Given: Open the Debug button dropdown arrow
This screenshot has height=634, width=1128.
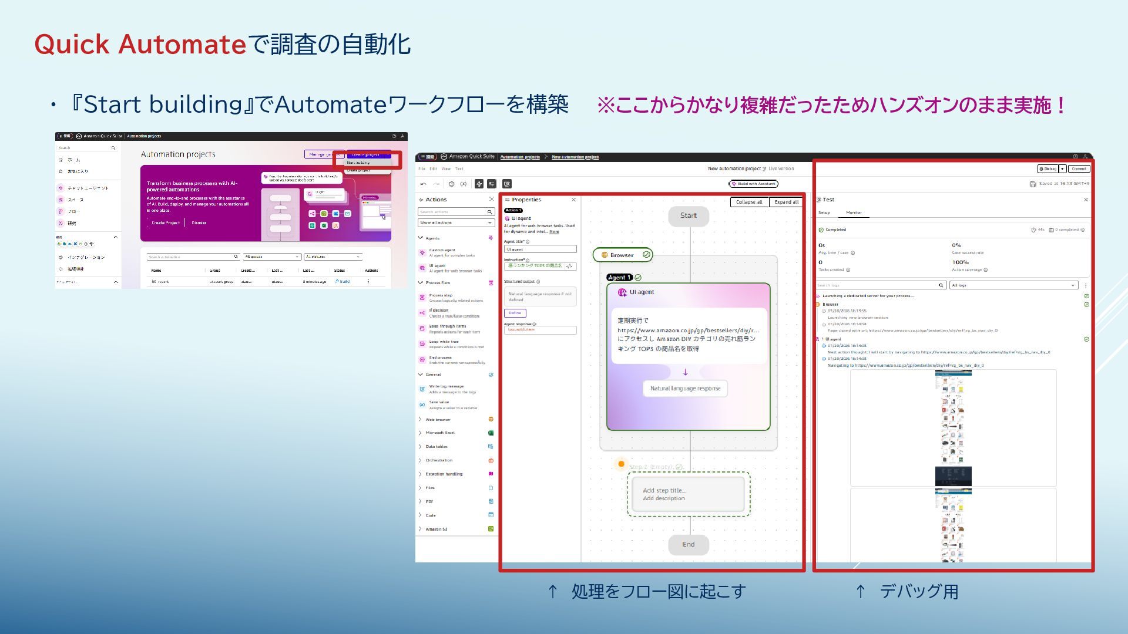Looking at the screenshot, I should coord(1062,169).
